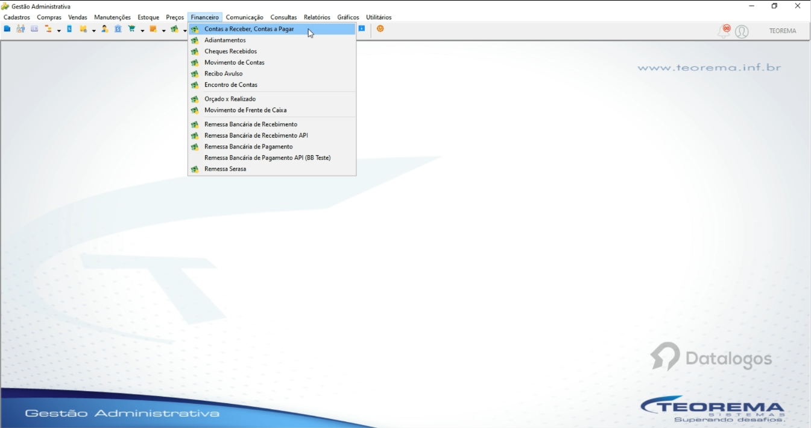
Task: Select Remessa Bancária de Pagamento API (BB Teste)
Action: click(272, 158)
